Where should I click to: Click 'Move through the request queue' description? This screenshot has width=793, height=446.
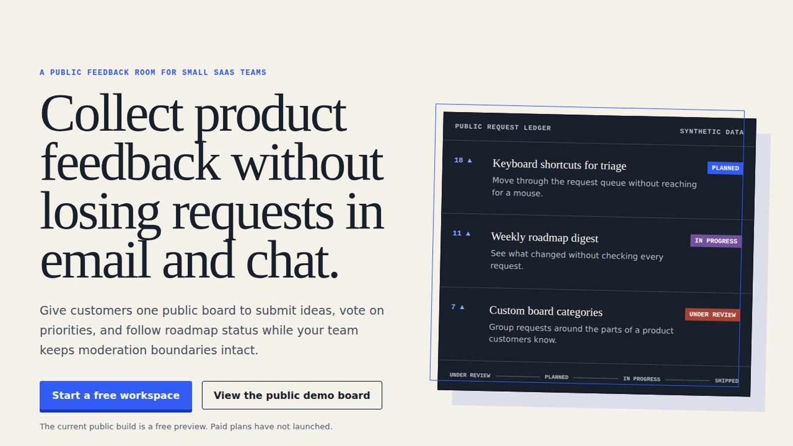coord(594,187)
